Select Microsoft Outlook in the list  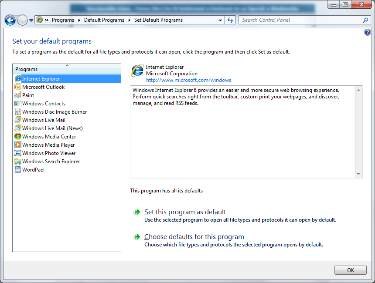tap(43, 87)
